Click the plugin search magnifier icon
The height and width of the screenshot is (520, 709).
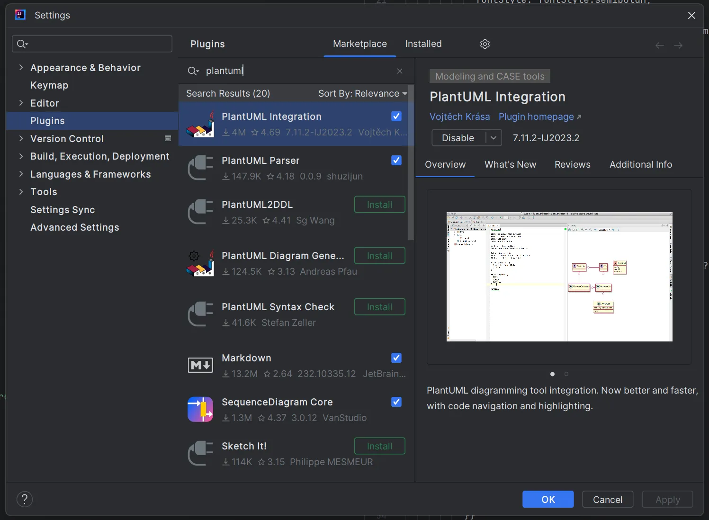click(x=193, y=71)
